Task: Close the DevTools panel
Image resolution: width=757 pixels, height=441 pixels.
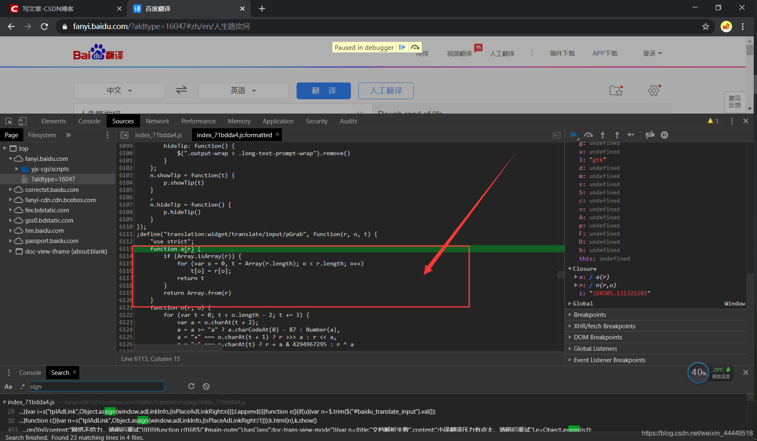Action: point(746,121)
